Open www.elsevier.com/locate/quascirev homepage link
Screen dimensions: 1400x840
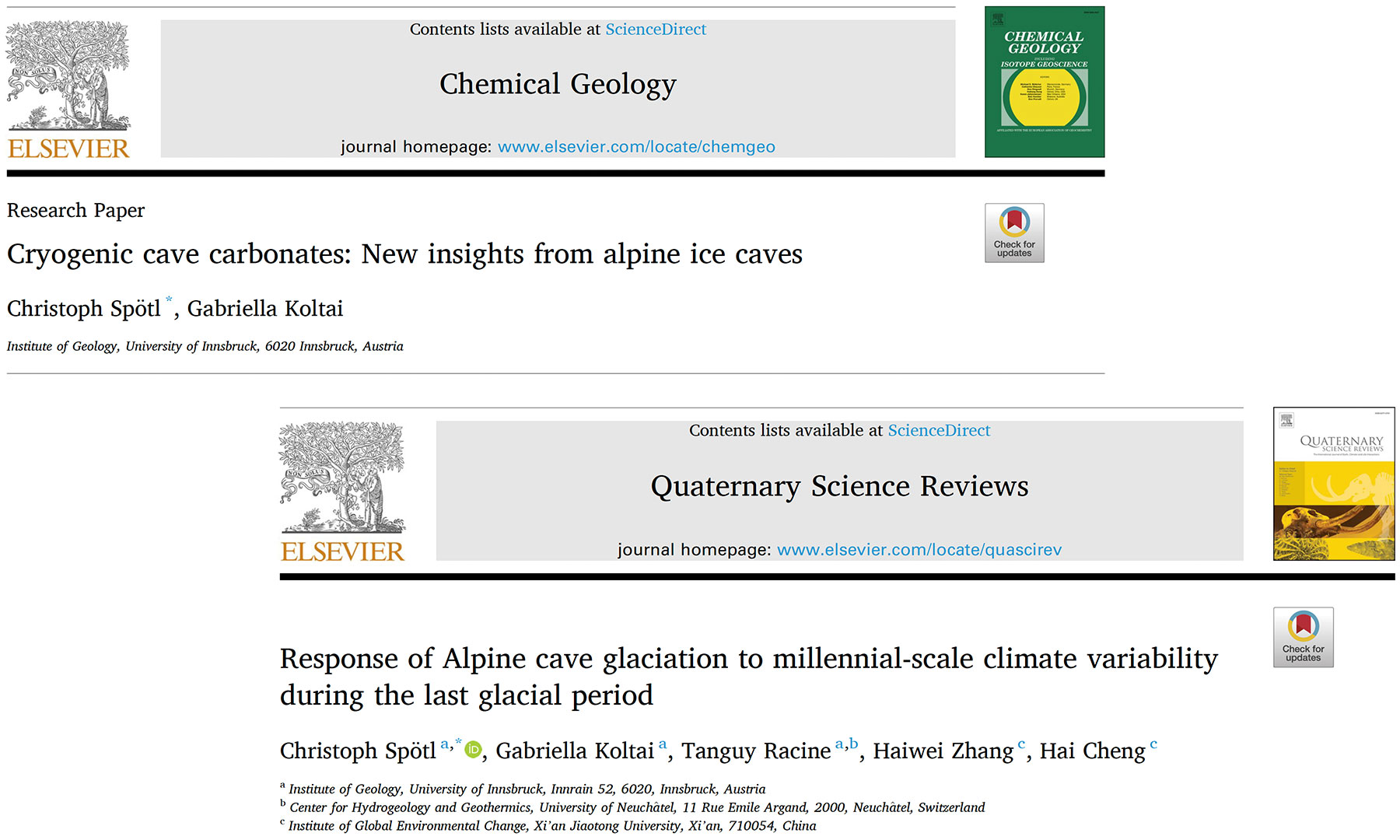919,550
